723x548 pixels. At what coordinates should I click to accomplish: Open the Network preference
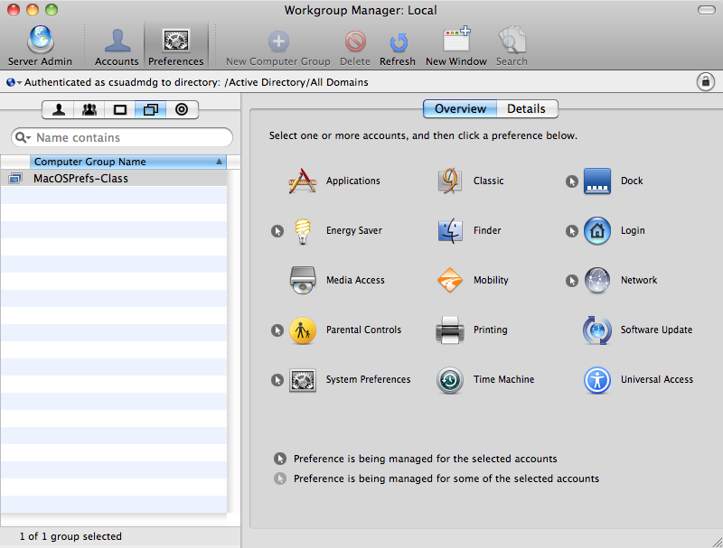click(x=597, y=280)
